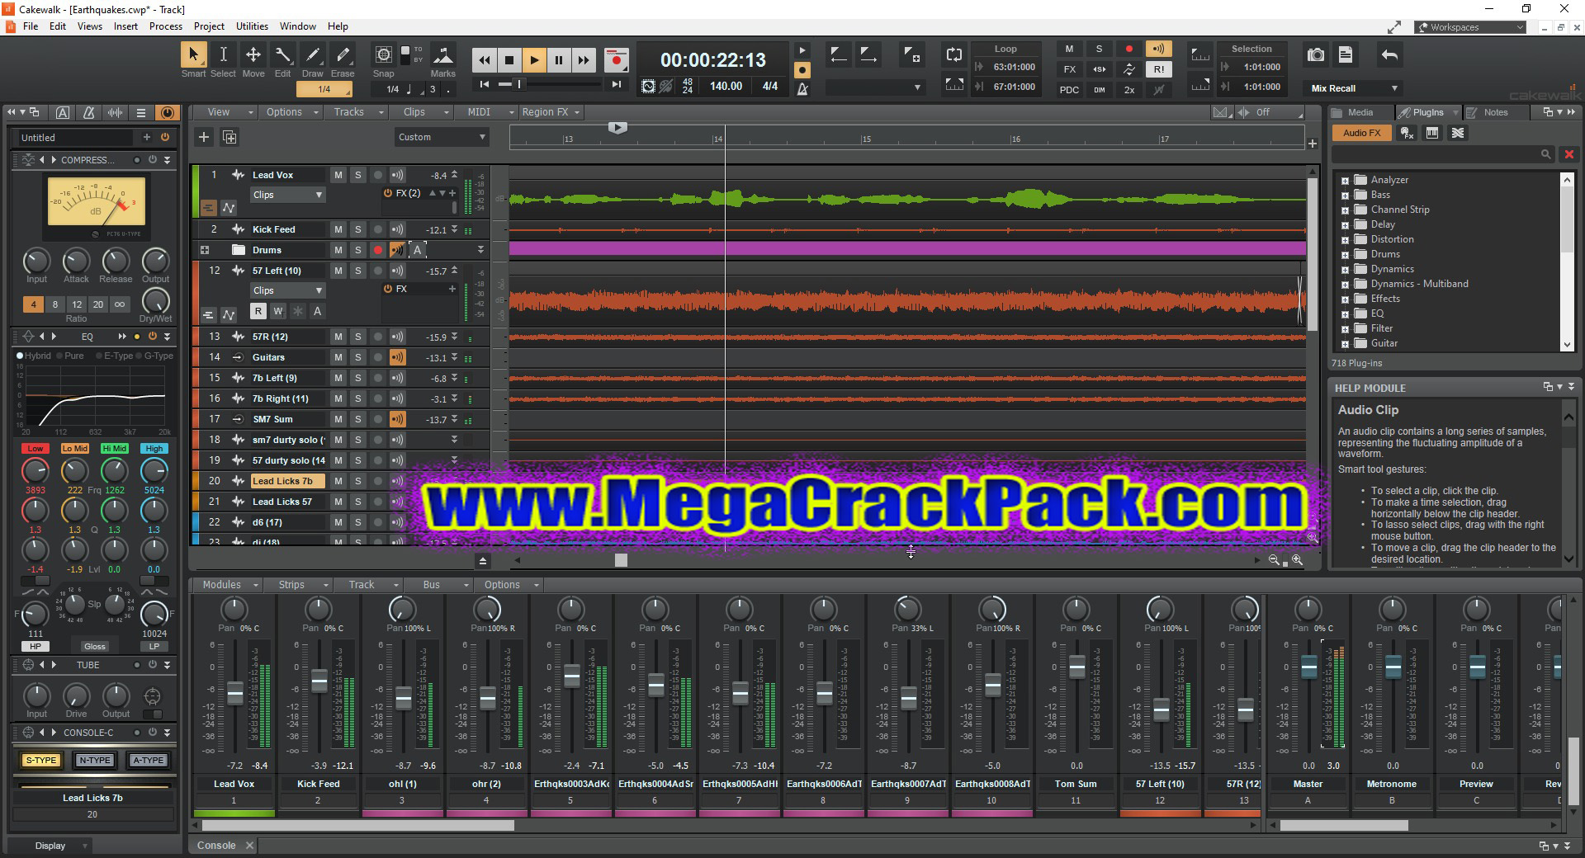Viewport: 1585px width, 858px height.
Task: Select S-TYPE console emulation
Action: [41, 761]
